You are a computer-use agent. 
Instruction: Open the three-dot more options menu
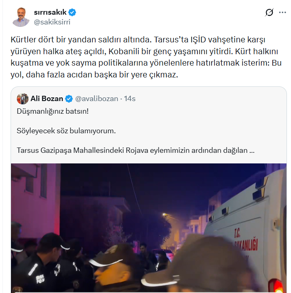282,12
